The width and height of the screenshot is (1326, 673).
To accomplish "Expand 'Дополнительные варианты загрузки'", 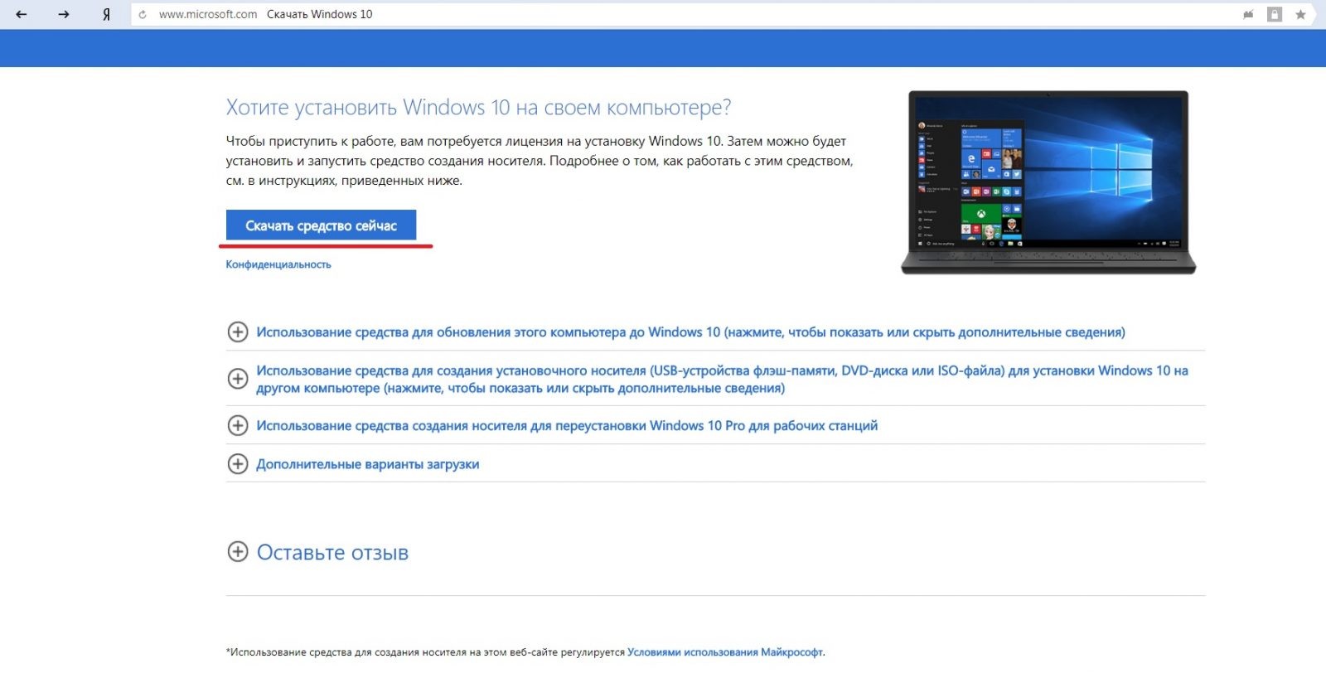I will point(367,464).
